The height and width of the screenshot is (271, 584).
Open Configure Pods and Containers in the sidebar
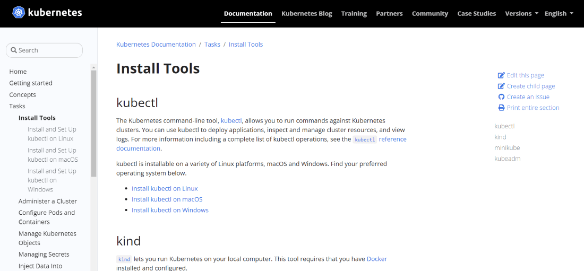[47, 217]
